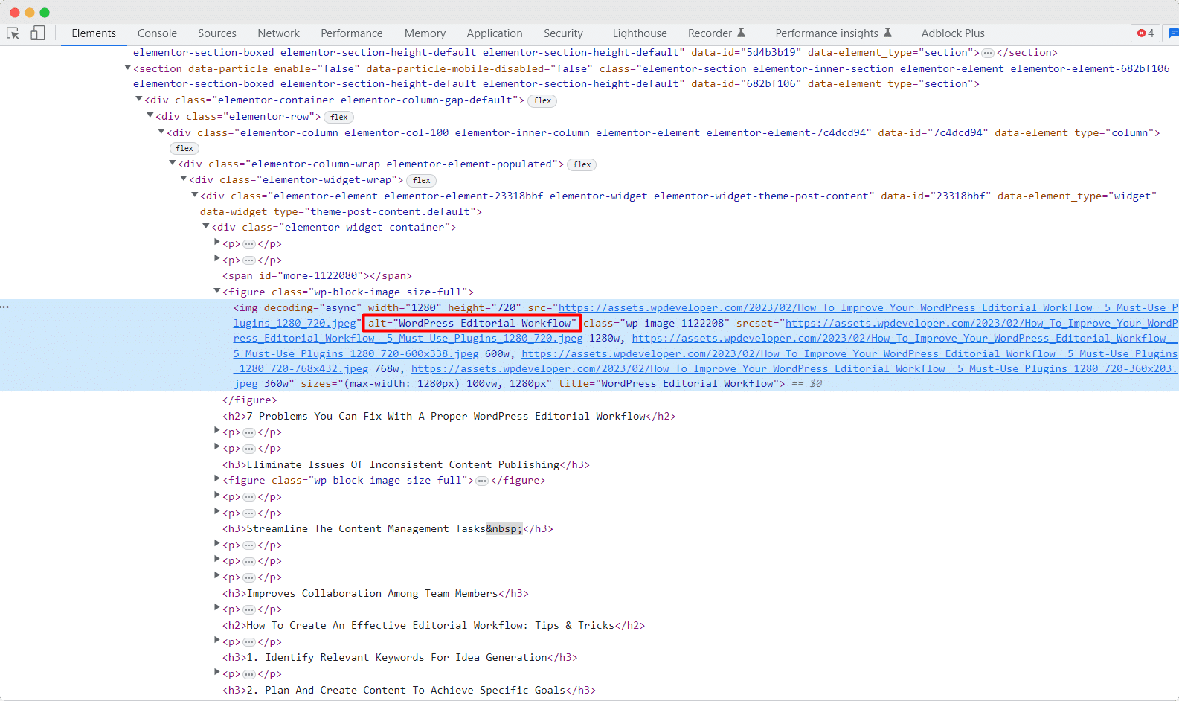Switch to the Console tab
The height and width of the screenshot is (701, 1179).
coord(157,33)
